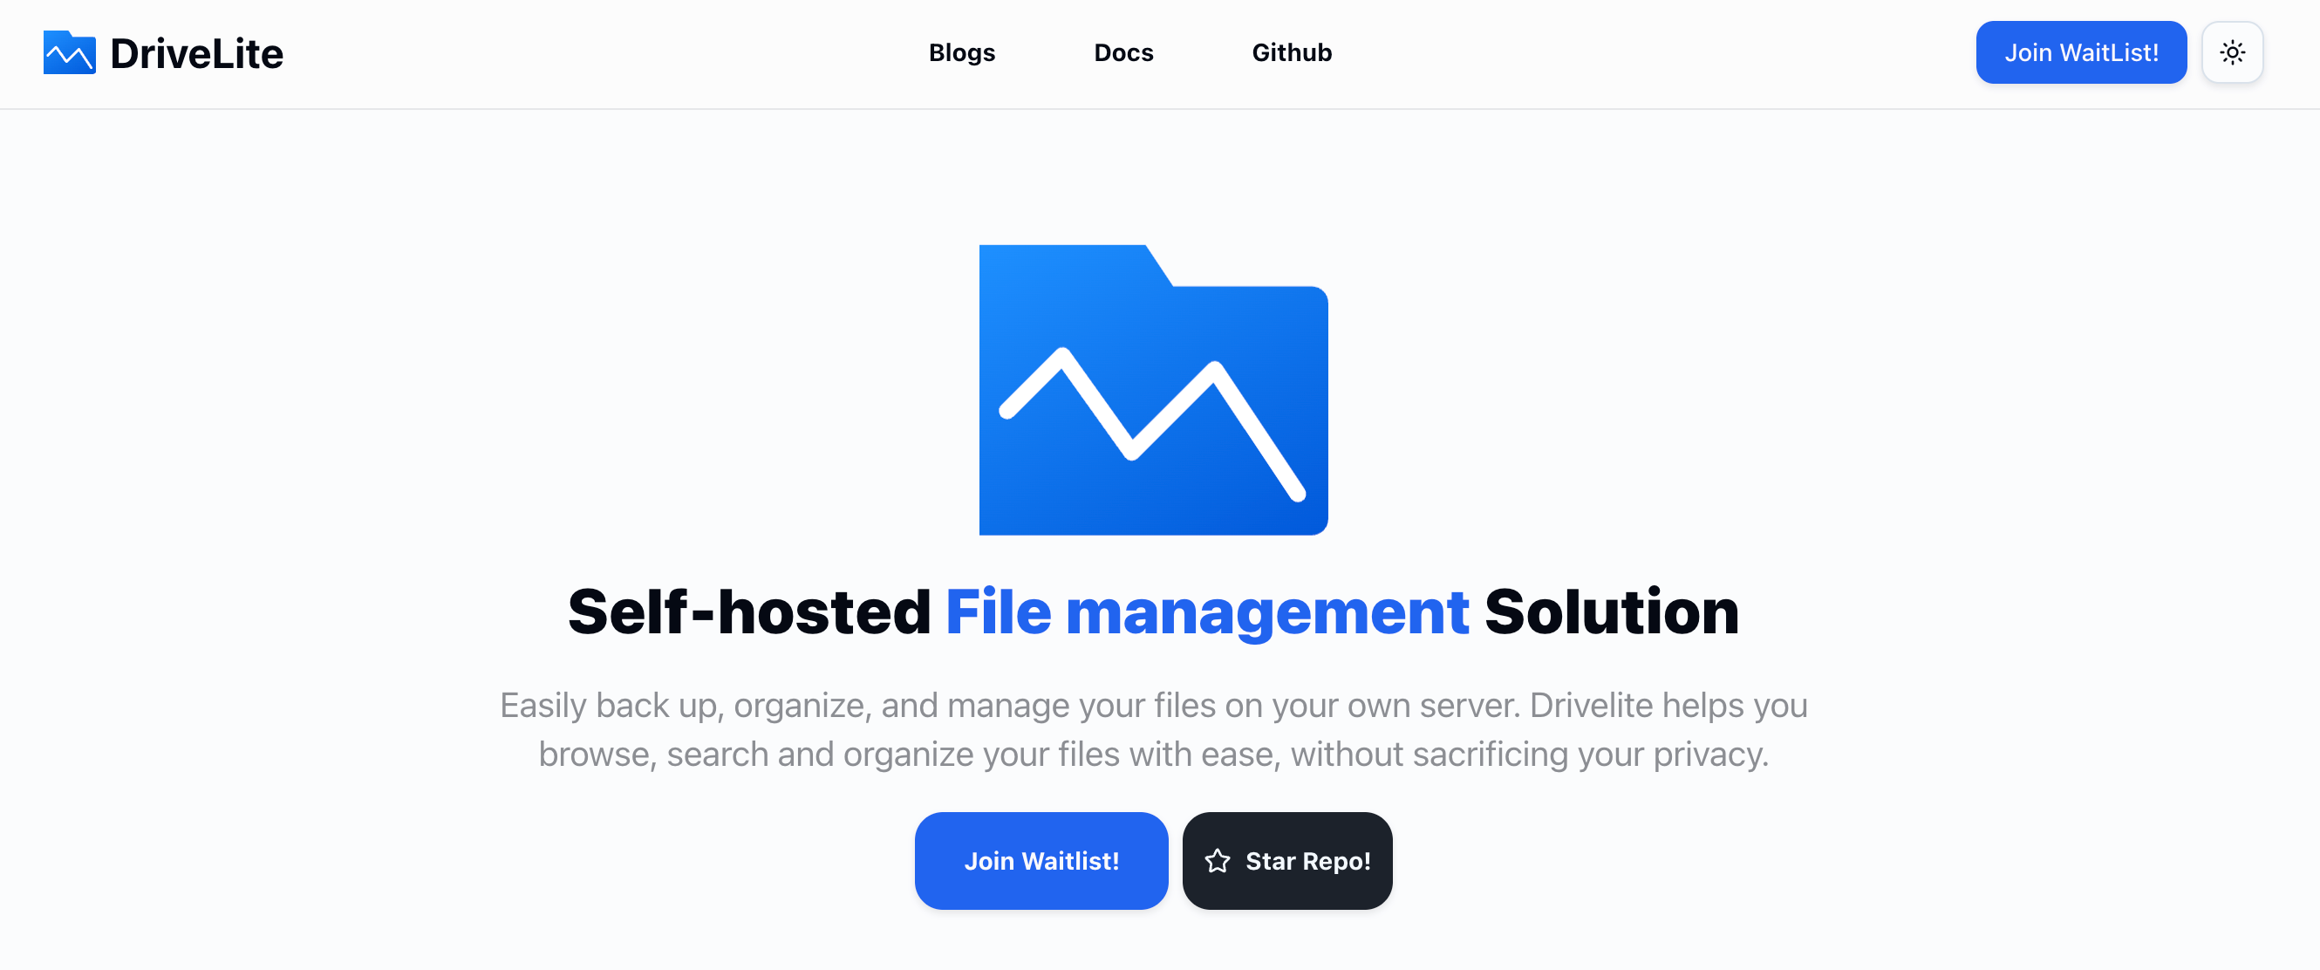Click the star icon in Star Repo button
Image resolution: width=2320 pixels, height=970 pixels.
tap(1217, 860)
